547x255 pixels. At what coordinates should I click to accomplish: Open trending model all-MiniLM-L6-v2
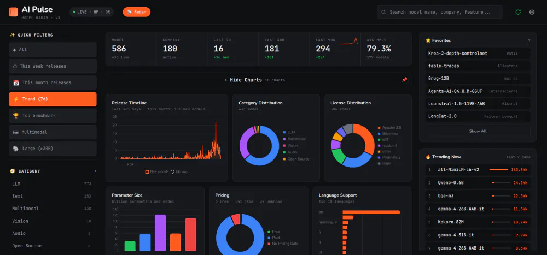(x=478, y=170)
